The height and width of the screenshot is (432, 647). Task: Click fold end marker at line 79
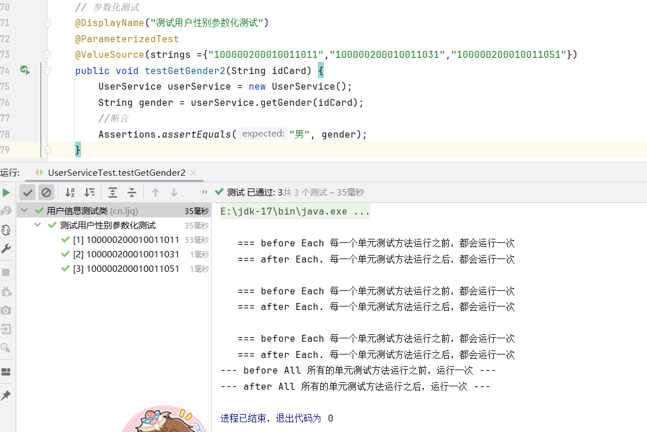[x=47, y=149]
